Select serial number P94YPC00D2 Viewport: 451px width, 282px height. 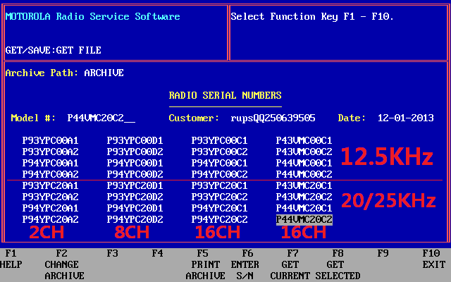135,174
